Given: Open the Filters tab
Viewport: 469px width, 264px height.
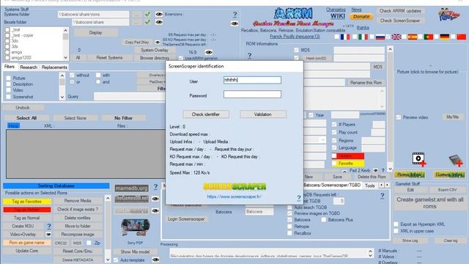Looking at the screenshot, I should [x=10, y=67].
